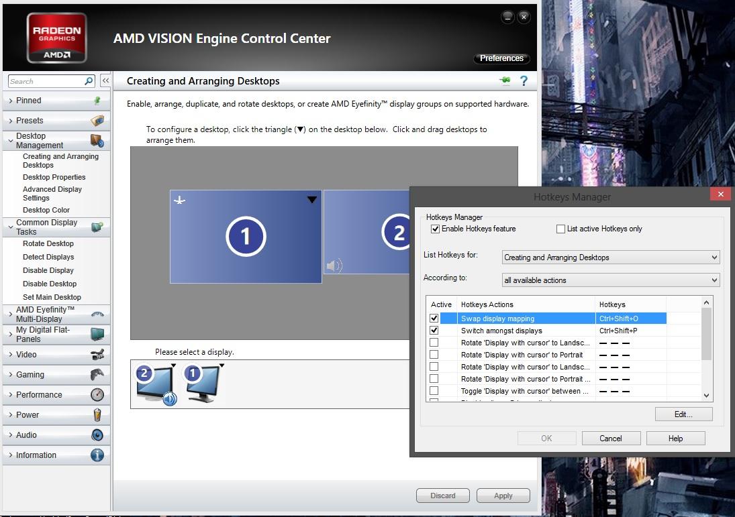Click the green pin page icon

(x=505, y=80)
